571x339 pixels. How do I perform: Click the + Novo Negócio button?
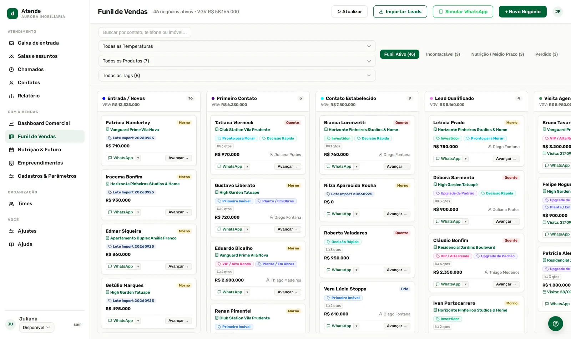(523, 12)
